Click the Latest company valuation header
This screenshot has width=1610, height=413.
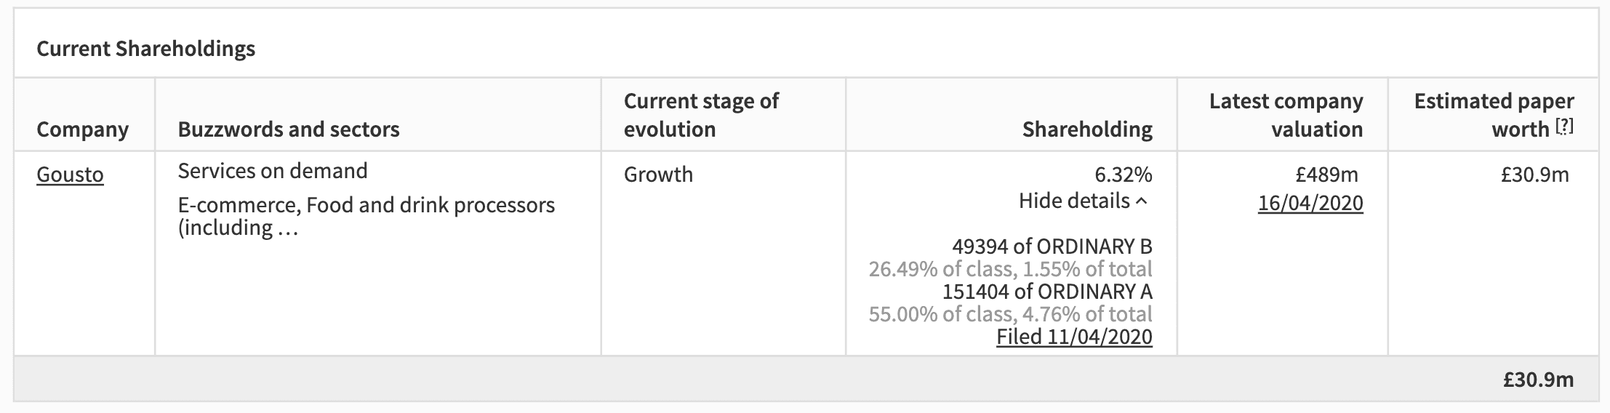pos(1286,115)
